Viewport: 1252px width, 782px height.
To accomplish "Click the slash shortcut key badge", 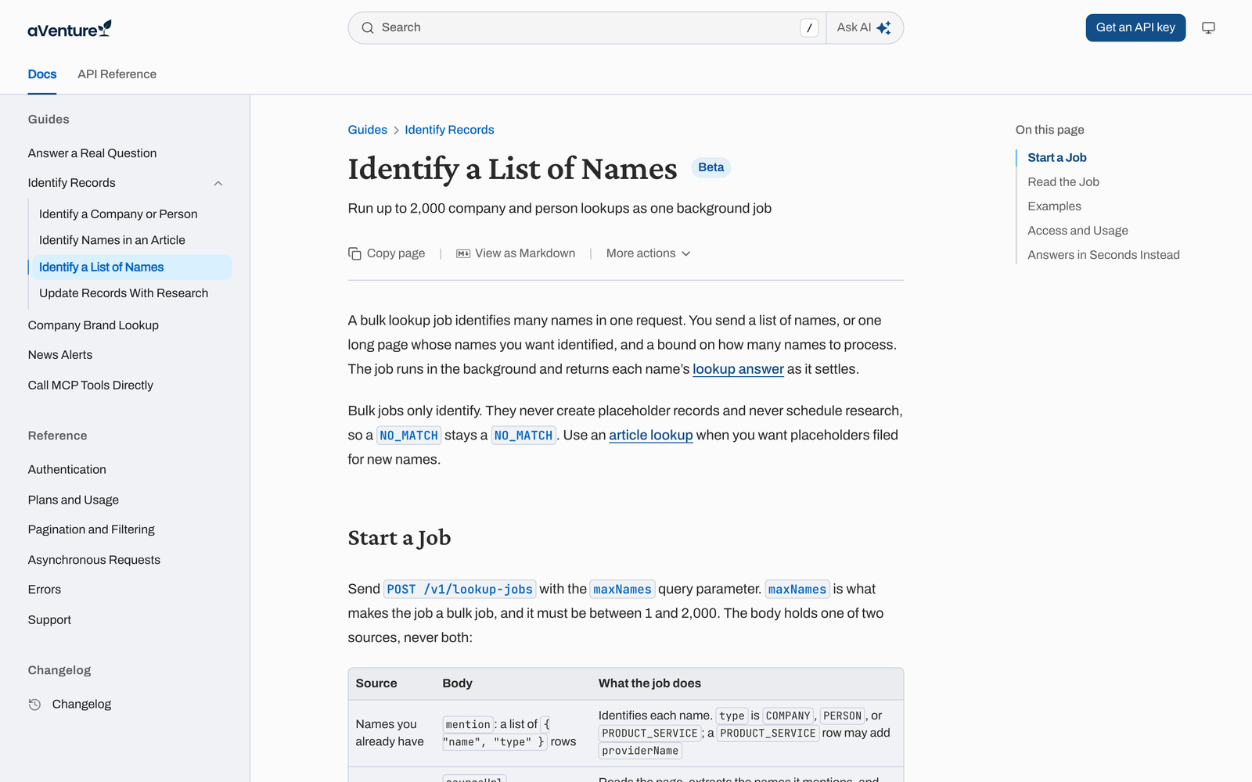I will [809, 28].
